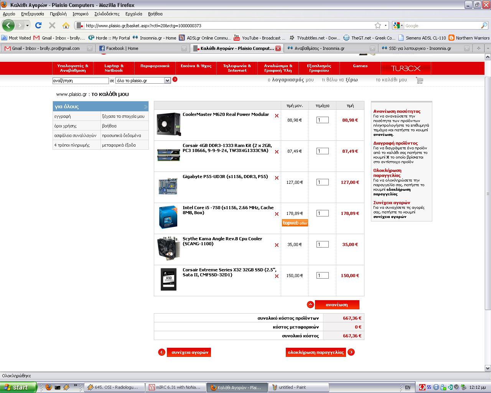The image size is (491, 393).
Task: Switch to the SSD για λειτουργικό tab
Action: tap(425, 48)
